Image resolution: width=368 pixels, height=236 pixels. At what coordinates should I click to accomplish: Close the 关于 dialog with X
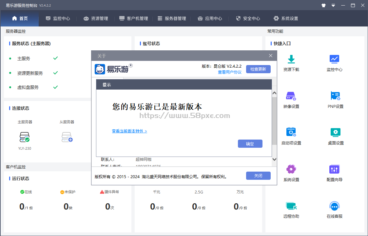[x=271, y=56]
